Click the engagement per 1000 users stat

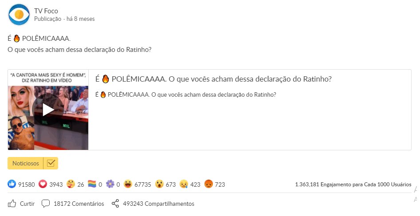(x=353, y=185)
